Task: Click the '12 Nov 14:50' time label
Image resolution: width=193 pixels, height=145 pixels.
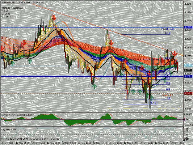Action: pyautogui.click(x=131, y=143)
